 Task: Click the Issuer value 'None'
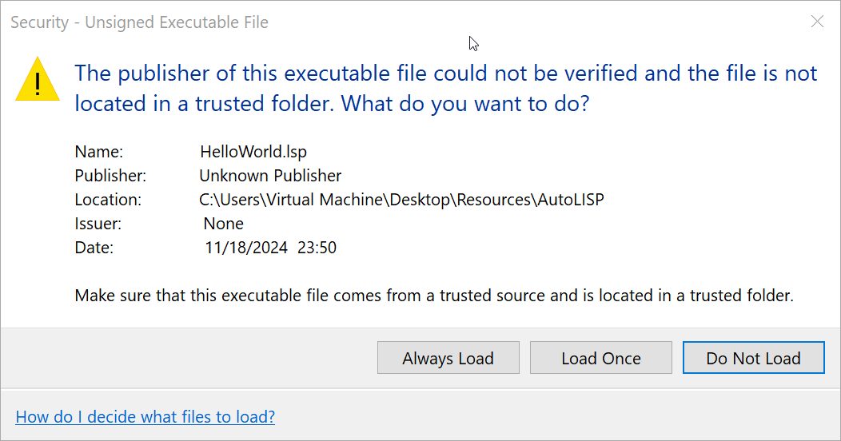click(223, 224)
